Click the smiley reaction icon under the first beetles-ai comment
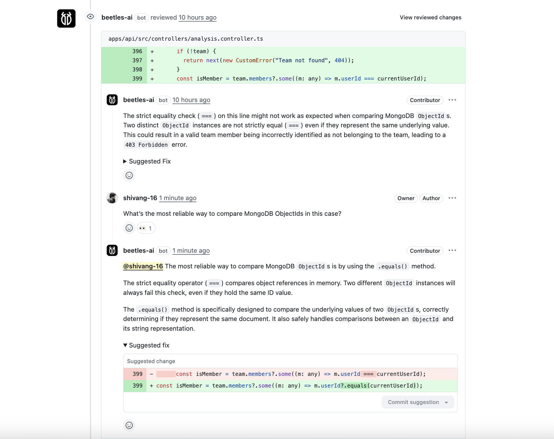 click(129, 175)
